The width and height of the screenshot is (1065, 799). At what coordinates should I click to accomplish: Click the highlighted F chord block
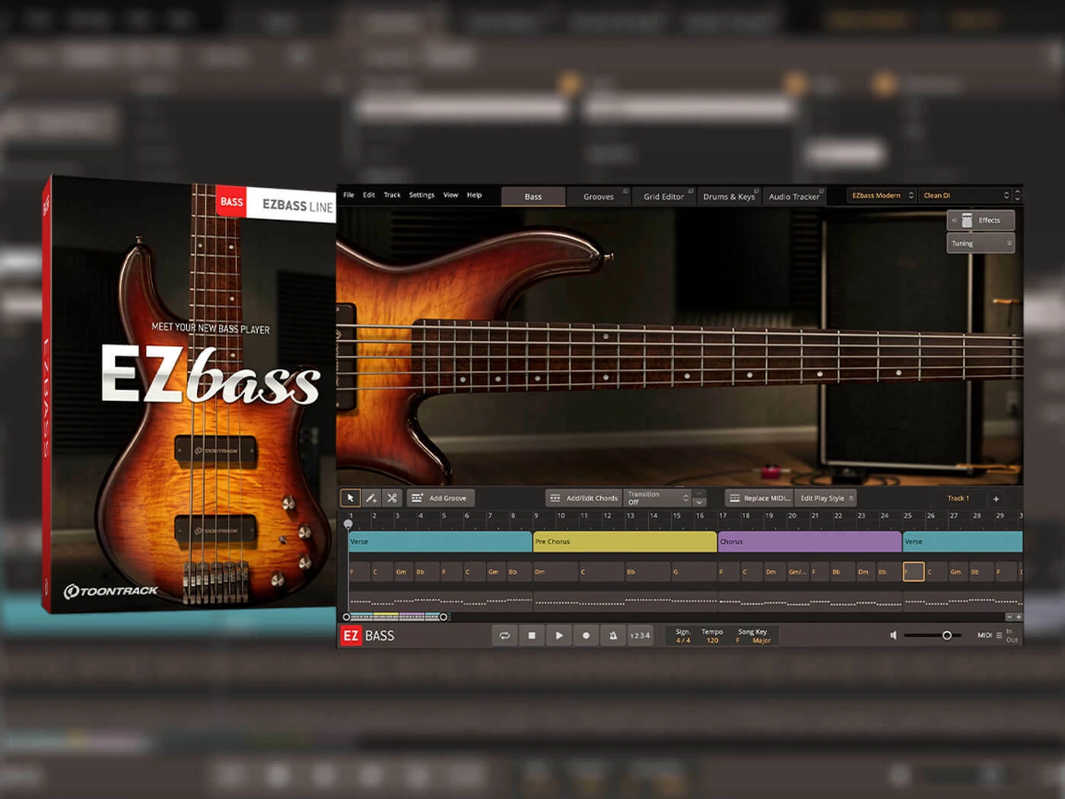pos(914,571)
